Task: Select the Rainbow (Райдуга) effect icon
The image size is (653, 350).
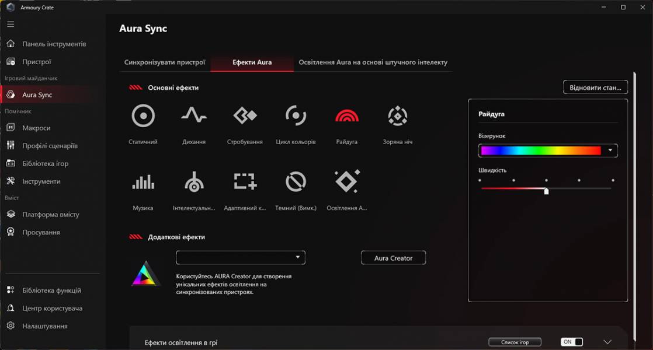Action: pyautogui.click(x=347, y=116)
